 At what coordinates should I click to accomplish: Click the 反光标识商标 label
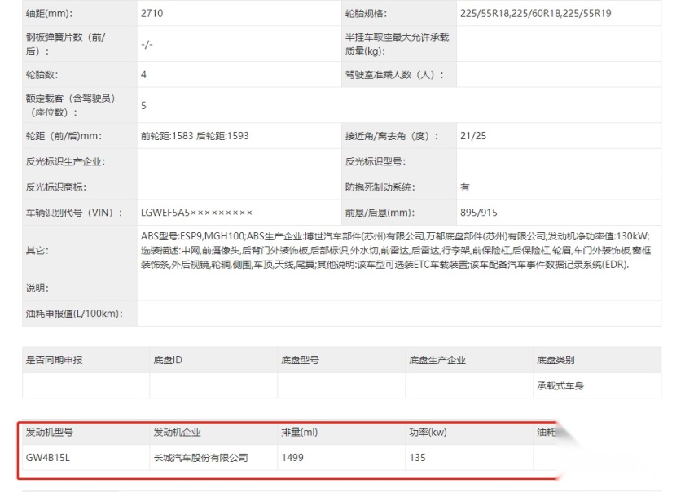pyautogui.click(x=55, y=187)
